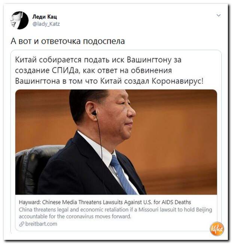Open headline 'Hayward: Chinese Media Threatens Lawsuits'
This screenshot has height=244, width=232.
click(x=105, y=202)
